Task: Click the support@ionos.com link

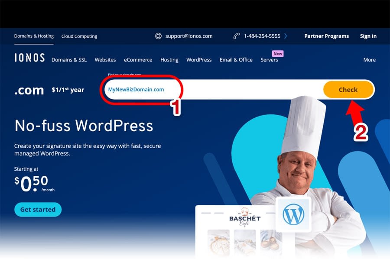Action: pos(189,36)
